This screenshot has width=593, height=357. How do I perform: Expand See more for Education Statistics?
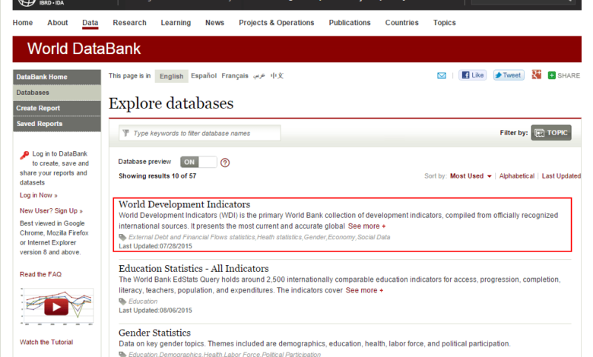(364, 290)
